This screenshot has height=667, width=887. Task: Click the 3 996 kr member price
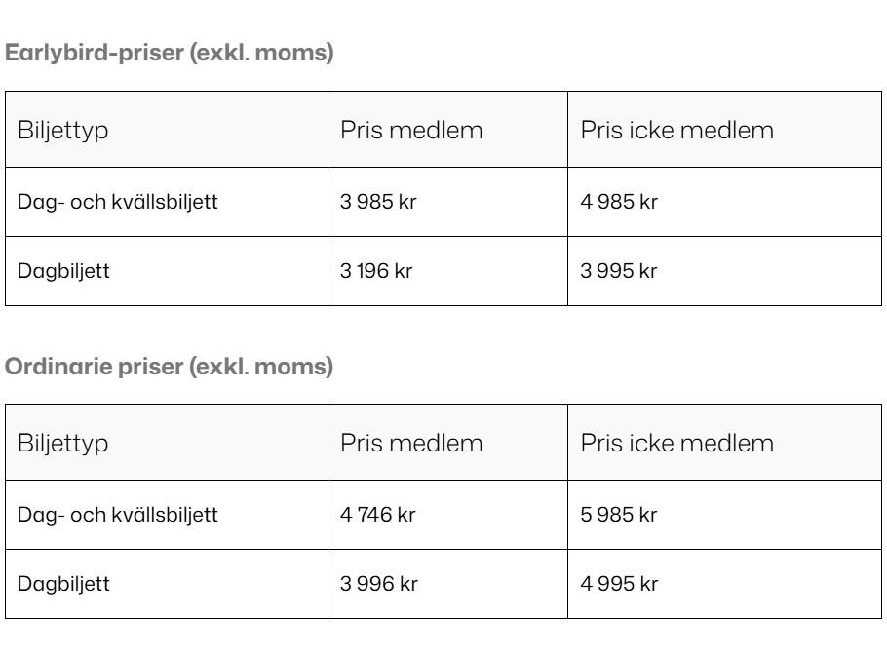coord(378,584)
